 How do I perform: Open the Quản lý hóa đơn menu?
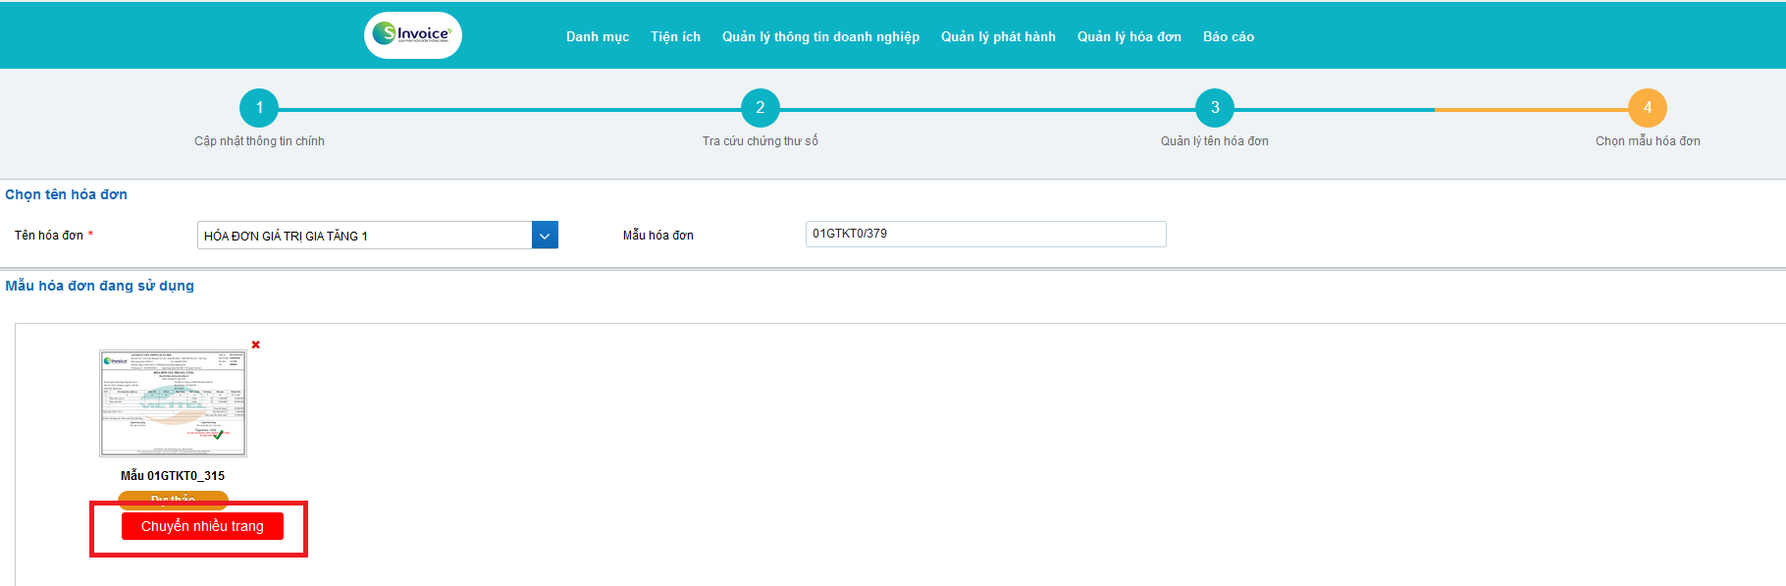coord(1129,37)
